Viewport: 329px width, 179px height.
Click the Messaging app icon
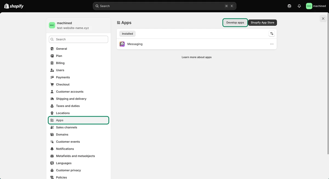(x=122, y=44)
